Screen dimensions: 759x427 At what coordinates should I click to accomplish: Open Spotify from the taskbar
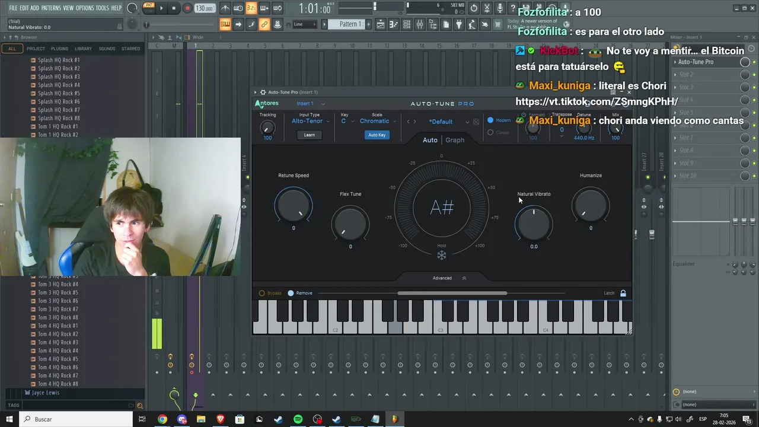(298, 419)
